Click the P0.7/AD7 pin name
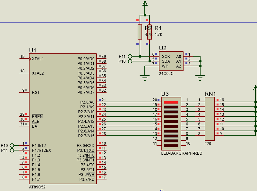Image resolution: width=257 pixels, height=191 pixels. tap(86, 93)
